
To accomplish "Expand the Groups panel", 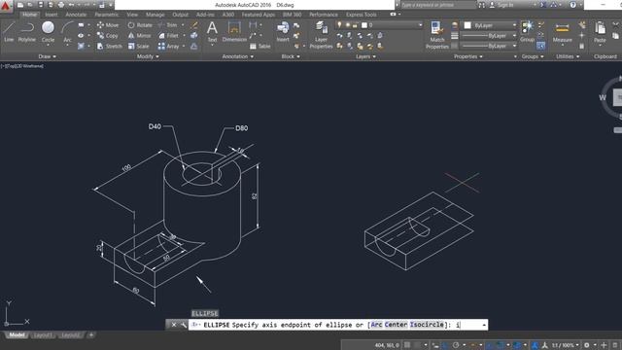I will point(533,56).
